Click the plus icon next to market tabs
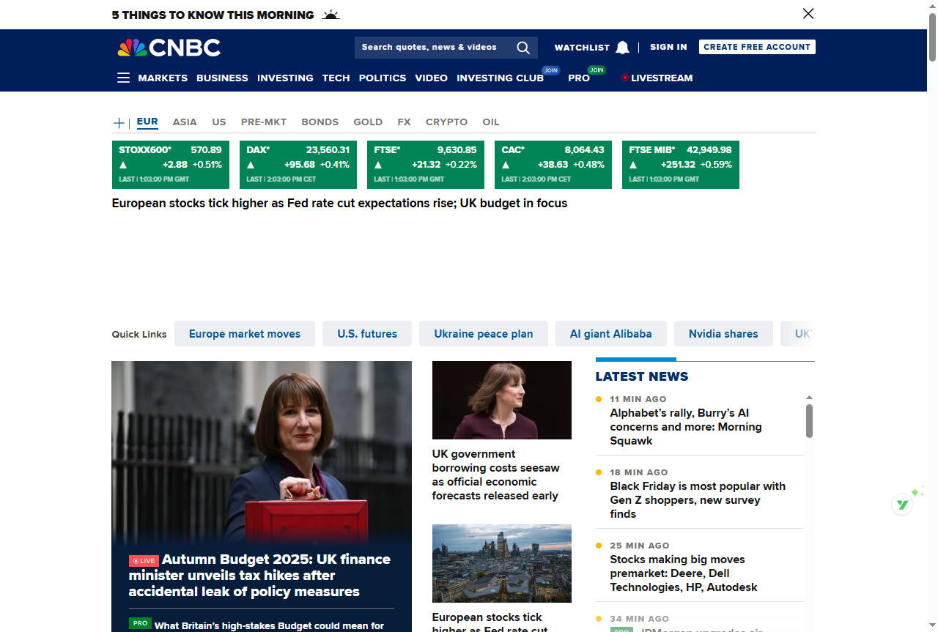Viewport: 938px width, 632px height. (x=118, y=122)
